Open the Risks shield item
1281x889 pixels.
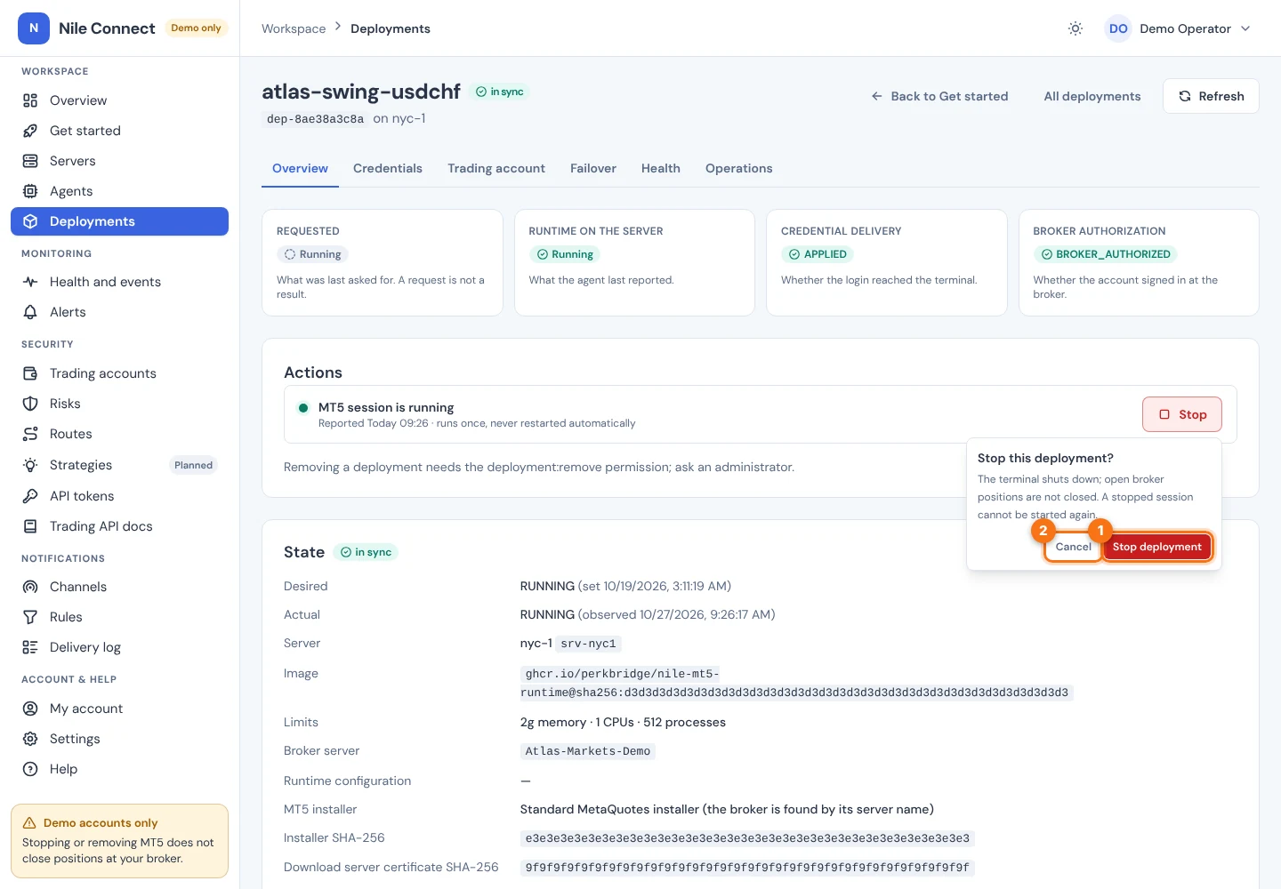click(x=119, y=404)
